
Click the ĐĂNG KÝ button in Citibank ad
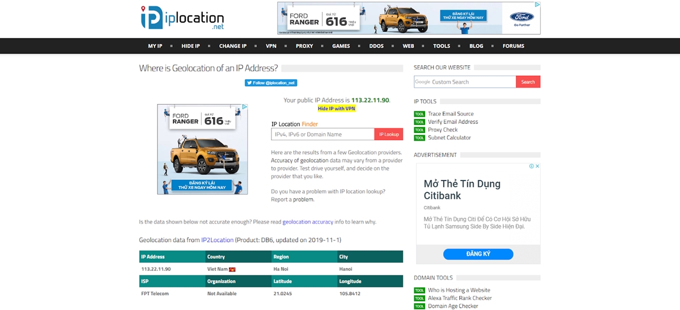[478, 254]
